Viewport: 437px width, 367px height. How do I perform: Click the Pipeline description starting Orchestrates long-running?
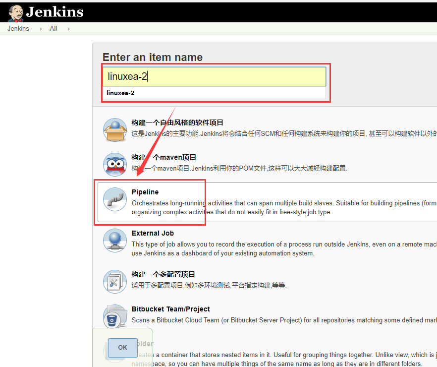284,207
